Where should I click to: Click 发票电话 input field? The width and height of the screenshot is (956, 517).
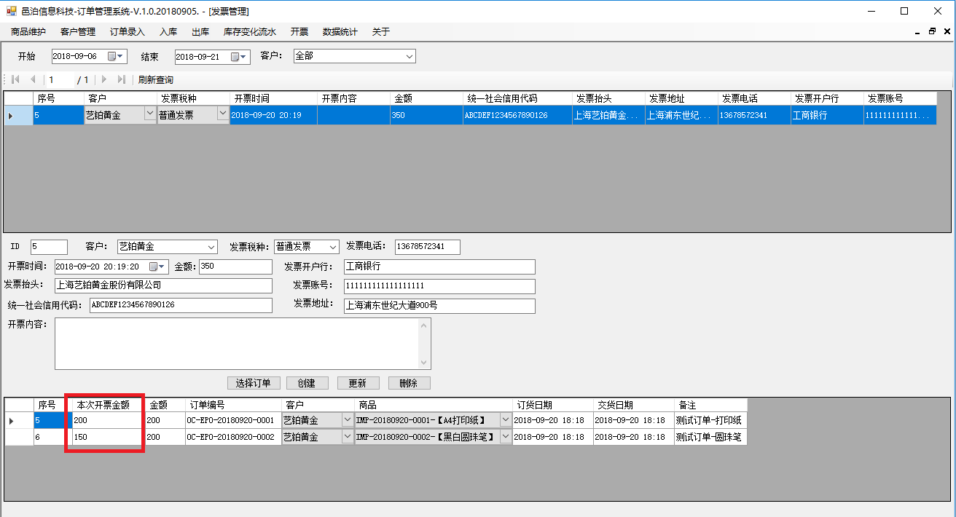coord(428,247)
